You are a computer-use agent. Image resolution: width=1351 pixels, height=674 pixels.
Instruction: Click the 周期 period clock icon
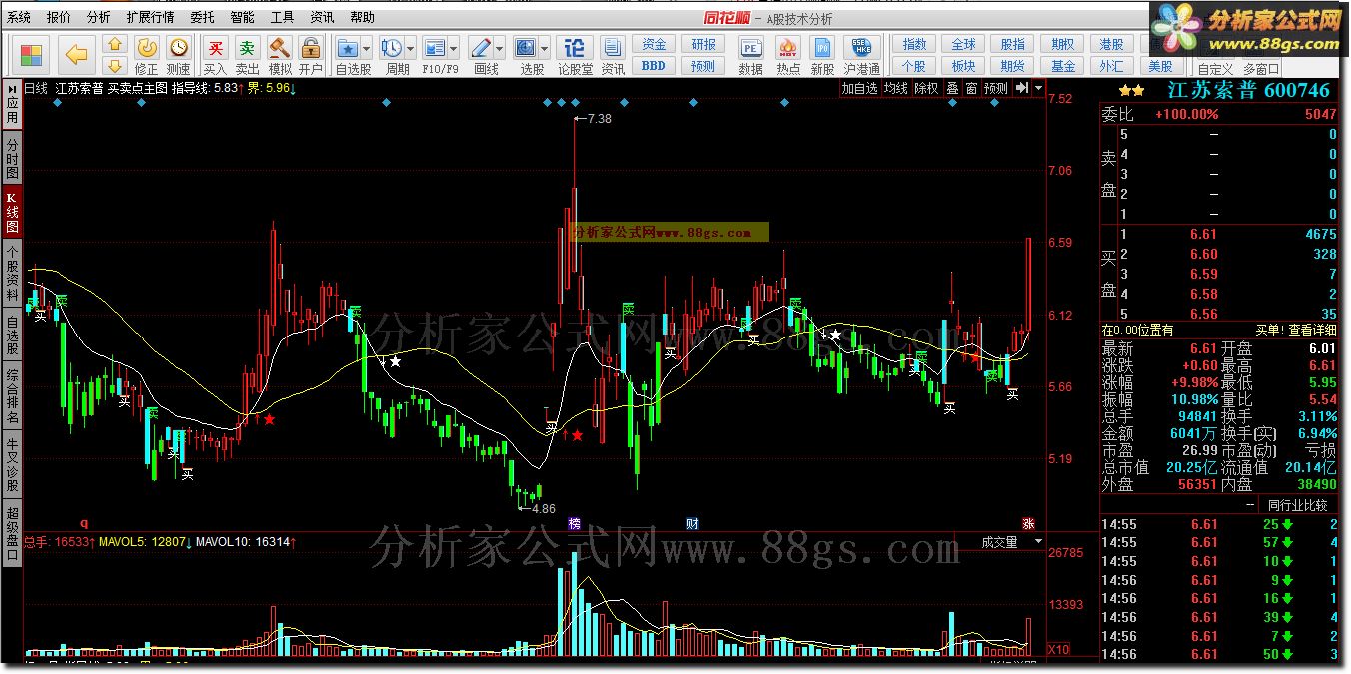pos(392,48)
